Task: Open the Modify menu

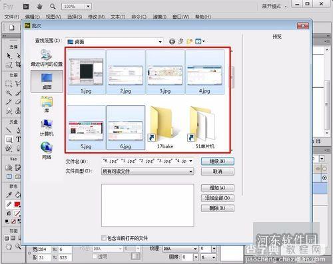Action: tap(96, 17)
